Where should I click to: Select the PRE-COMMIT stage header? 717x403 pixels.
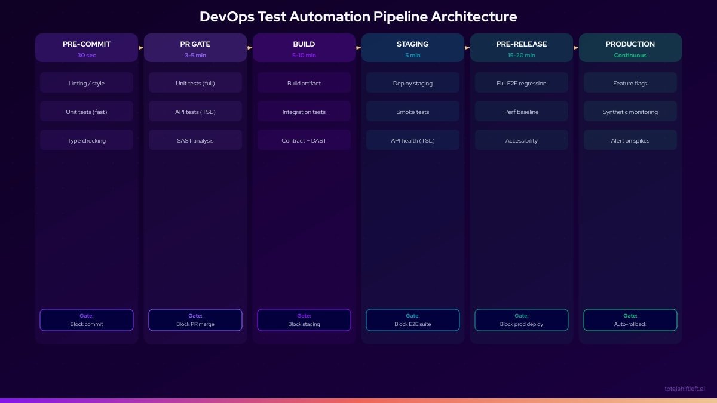coord(87,47)
